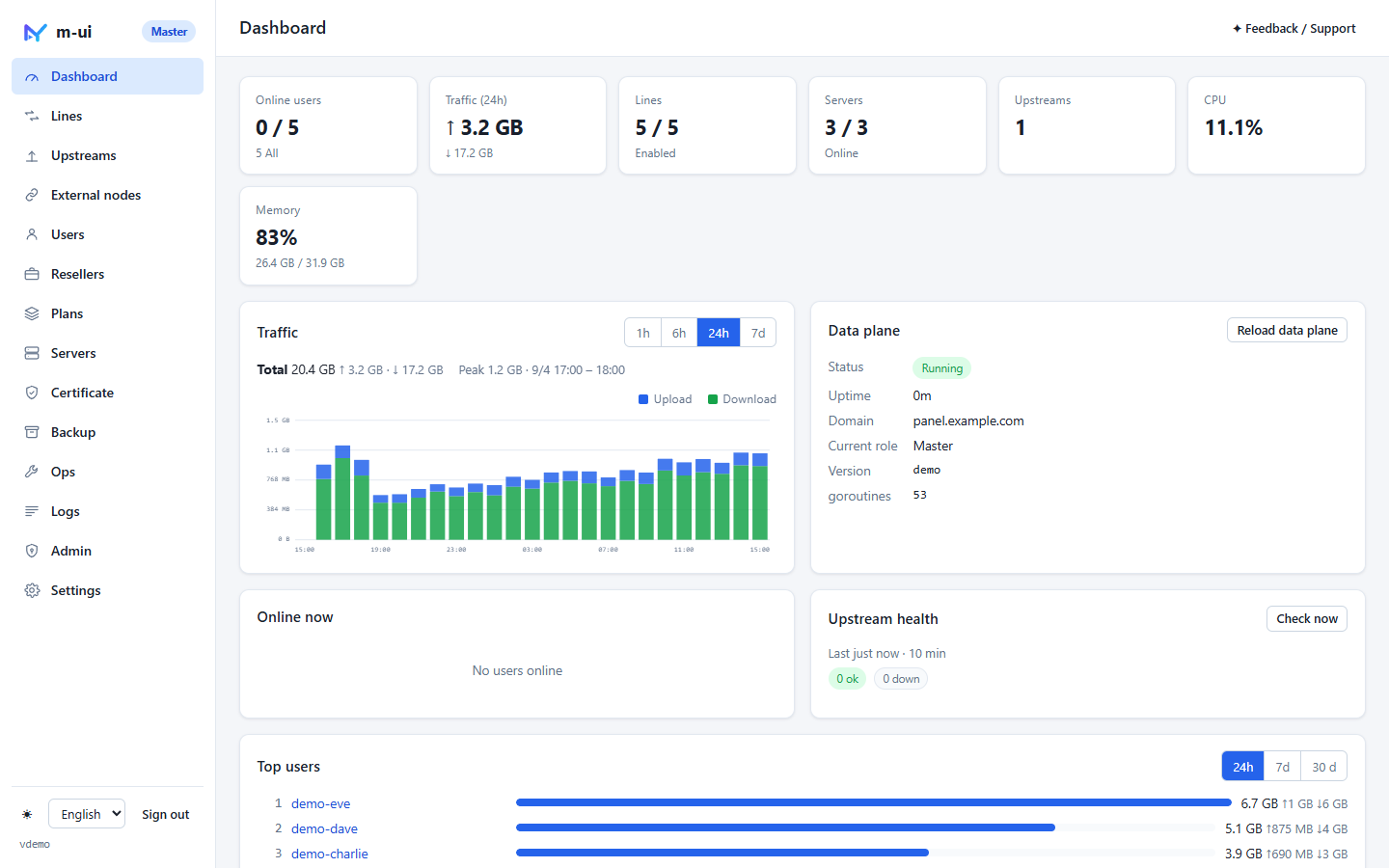Click Reload data plane button

click(x=1287, y=330)
